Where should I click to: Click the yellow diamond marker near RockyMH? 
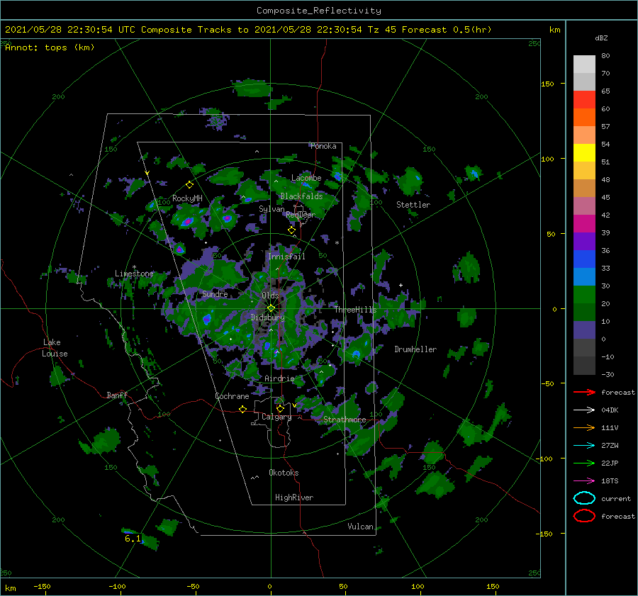pyautogui.click(x=189, y=185)
